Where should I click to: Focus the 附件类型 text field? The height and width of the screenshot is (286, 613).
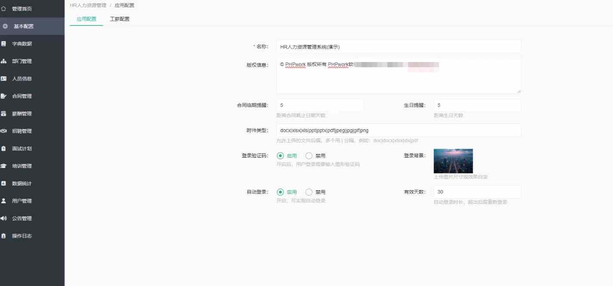tap(398, 130)
